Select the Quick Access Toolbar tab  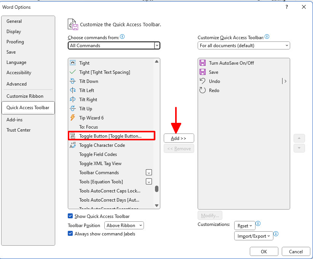coord(28,108)
